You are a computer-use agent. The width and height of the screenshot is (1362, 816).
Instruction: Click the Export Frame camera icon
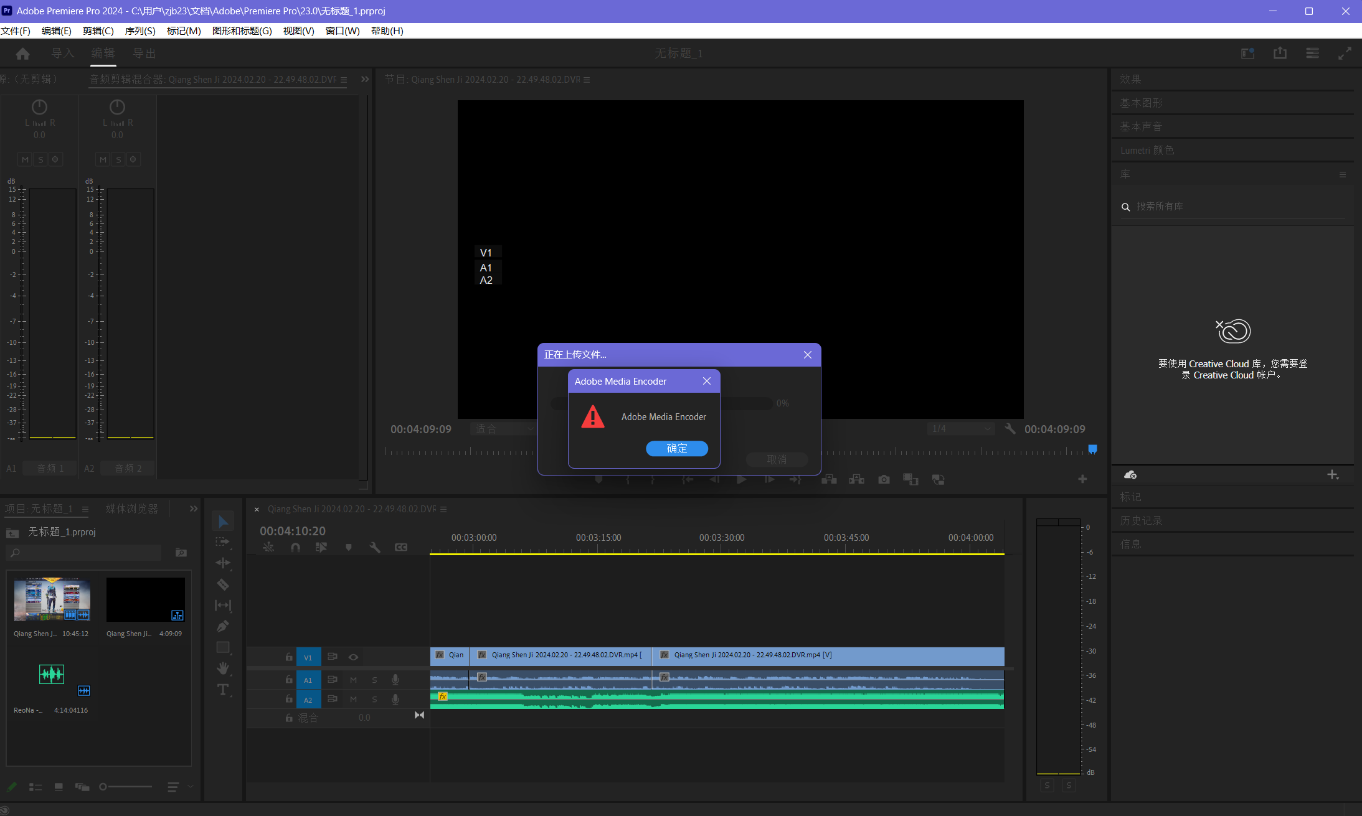[884, 479]
